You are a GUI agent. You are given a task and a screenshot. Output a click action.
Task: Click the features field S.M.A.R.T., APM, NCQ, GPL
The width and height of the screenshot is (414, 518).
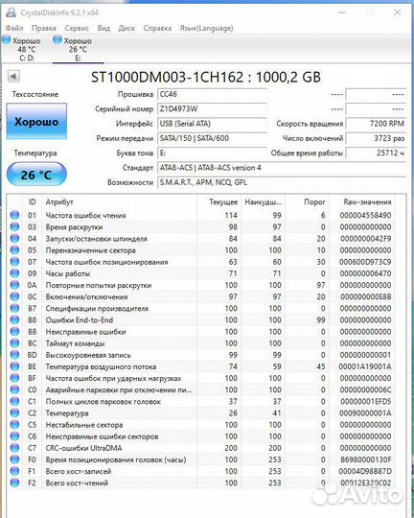282,182
